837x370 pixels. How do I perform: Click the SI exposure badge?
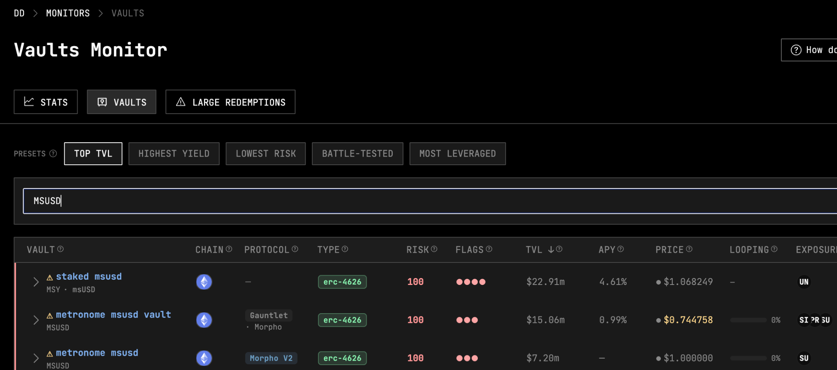pos(803,320)
